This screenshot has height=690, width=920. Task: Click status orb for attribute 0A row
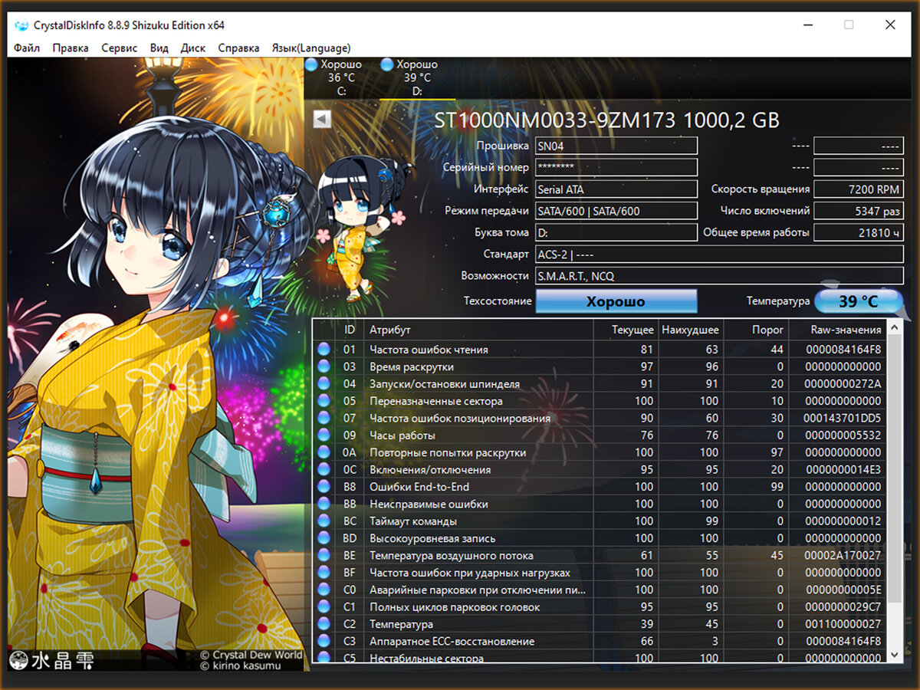(x=324, y=452)
